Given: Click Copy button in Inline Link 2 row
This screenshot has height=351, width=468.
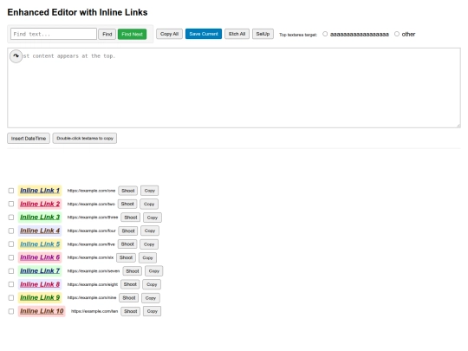Looking at the screenshot, I should (x=149, y=204).
